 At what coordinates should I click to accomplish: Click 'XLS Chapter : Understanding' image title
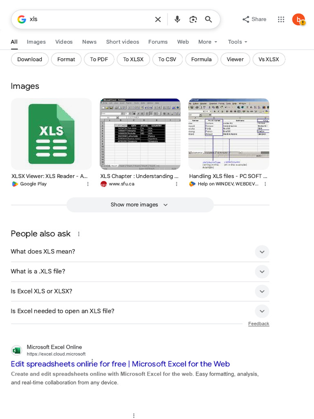[139, 176]
